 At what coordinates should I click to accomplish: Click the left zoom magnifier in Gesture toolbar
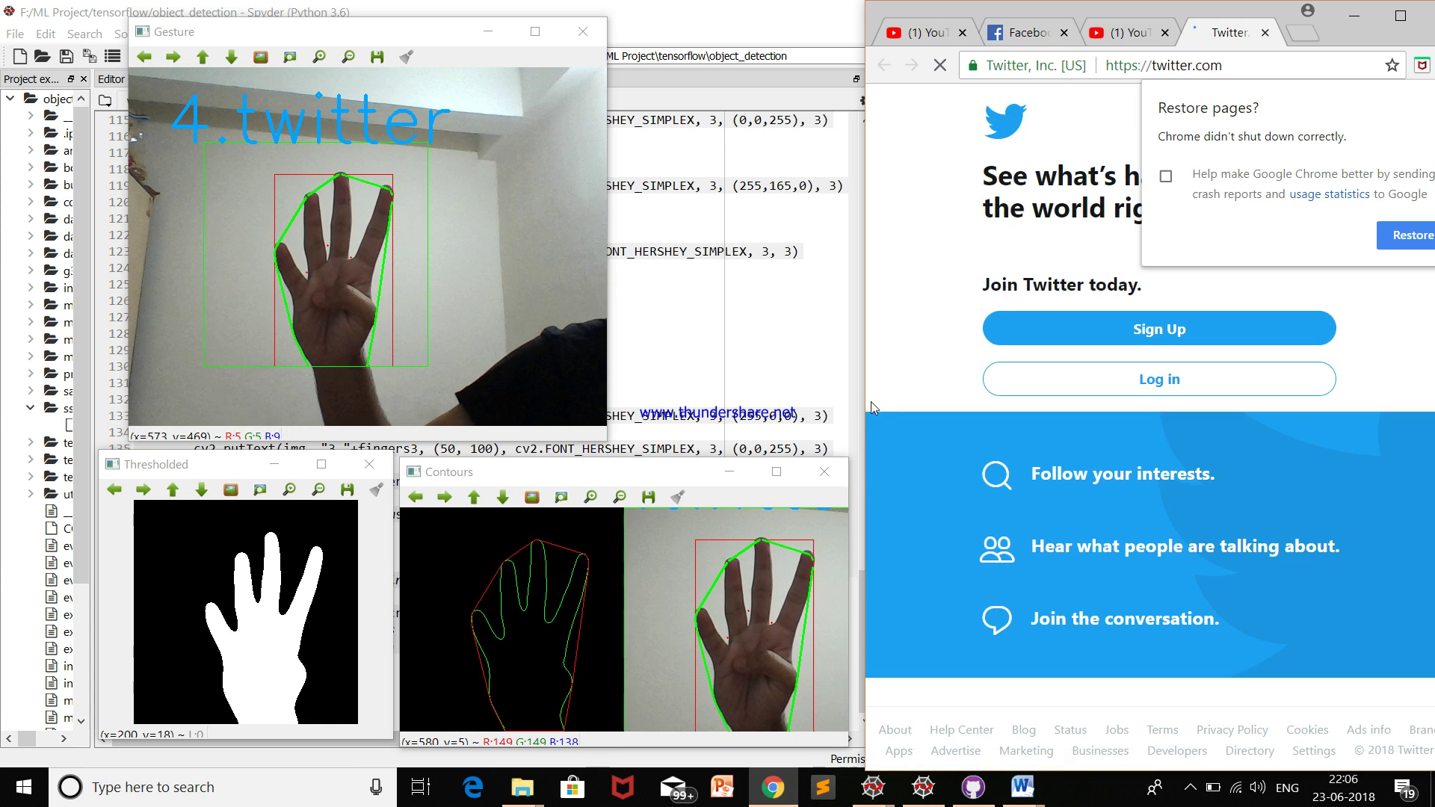(319, 57)
